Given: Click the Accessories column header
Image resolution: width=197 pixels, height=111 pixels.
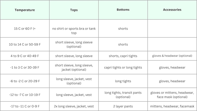Looking at the screenshot, I should coord(172,10).
